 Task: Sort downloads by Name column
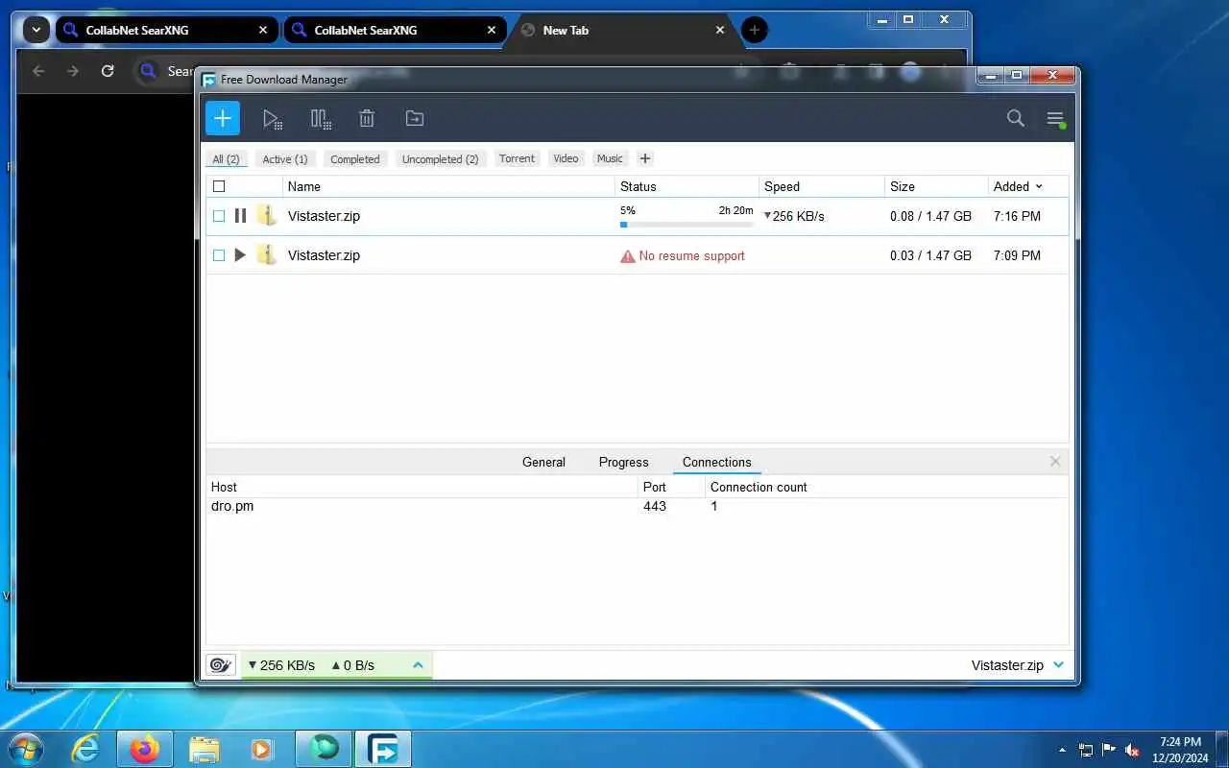tap(448, 186)
